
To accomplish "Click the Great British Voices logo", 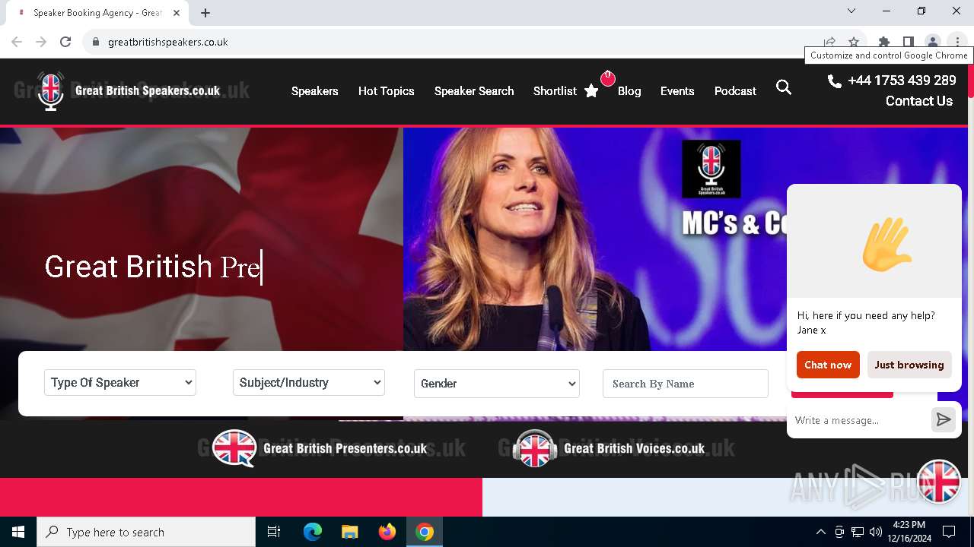I will click(610, 448).
